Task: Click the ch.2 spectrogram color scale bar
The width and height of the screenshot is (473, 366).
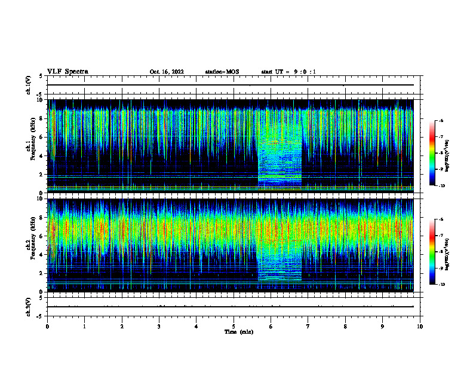Action: [432, 252]
